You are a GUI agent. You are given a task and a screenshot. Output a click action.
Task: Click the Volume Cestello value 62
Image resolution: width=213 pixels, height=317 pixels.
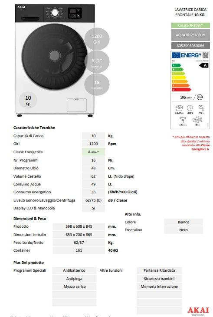93,176
